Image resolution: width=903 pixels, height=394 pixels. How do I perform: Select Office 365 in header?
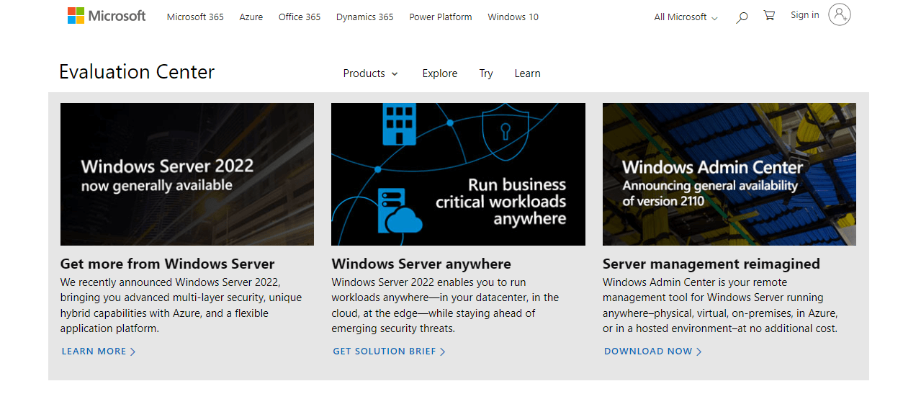click(x=300, y=17)
